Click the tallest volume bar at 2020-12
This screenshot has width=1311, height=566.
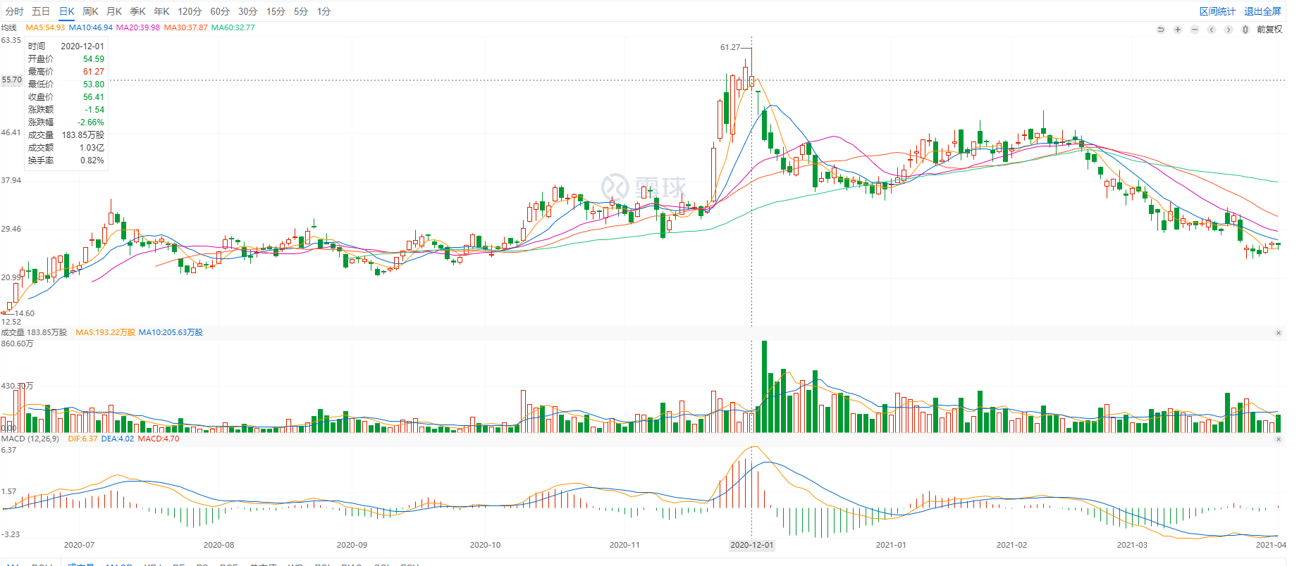pos(765,386)
